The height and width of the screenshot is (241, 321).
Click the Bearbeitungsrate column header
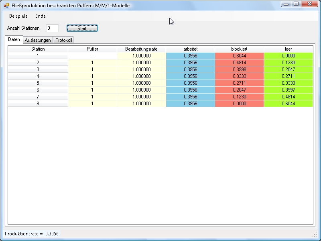[x=141, y=49]
